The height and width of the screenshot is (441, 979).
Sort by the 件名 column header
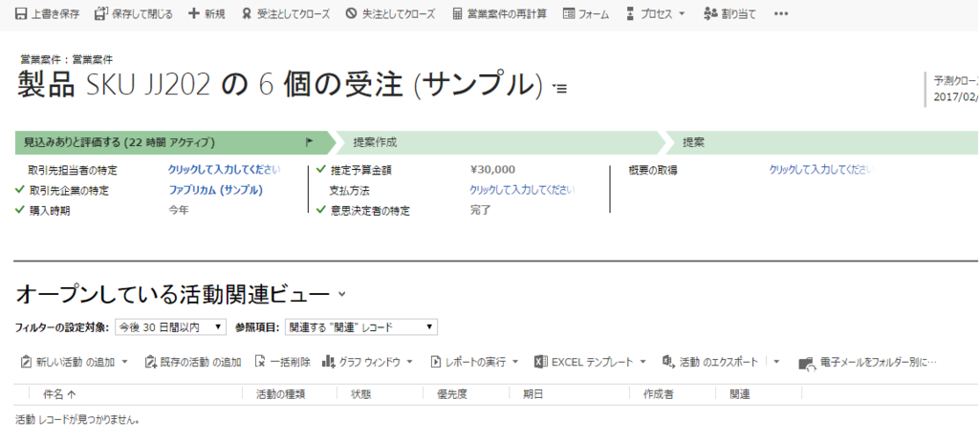pos(58,395)
